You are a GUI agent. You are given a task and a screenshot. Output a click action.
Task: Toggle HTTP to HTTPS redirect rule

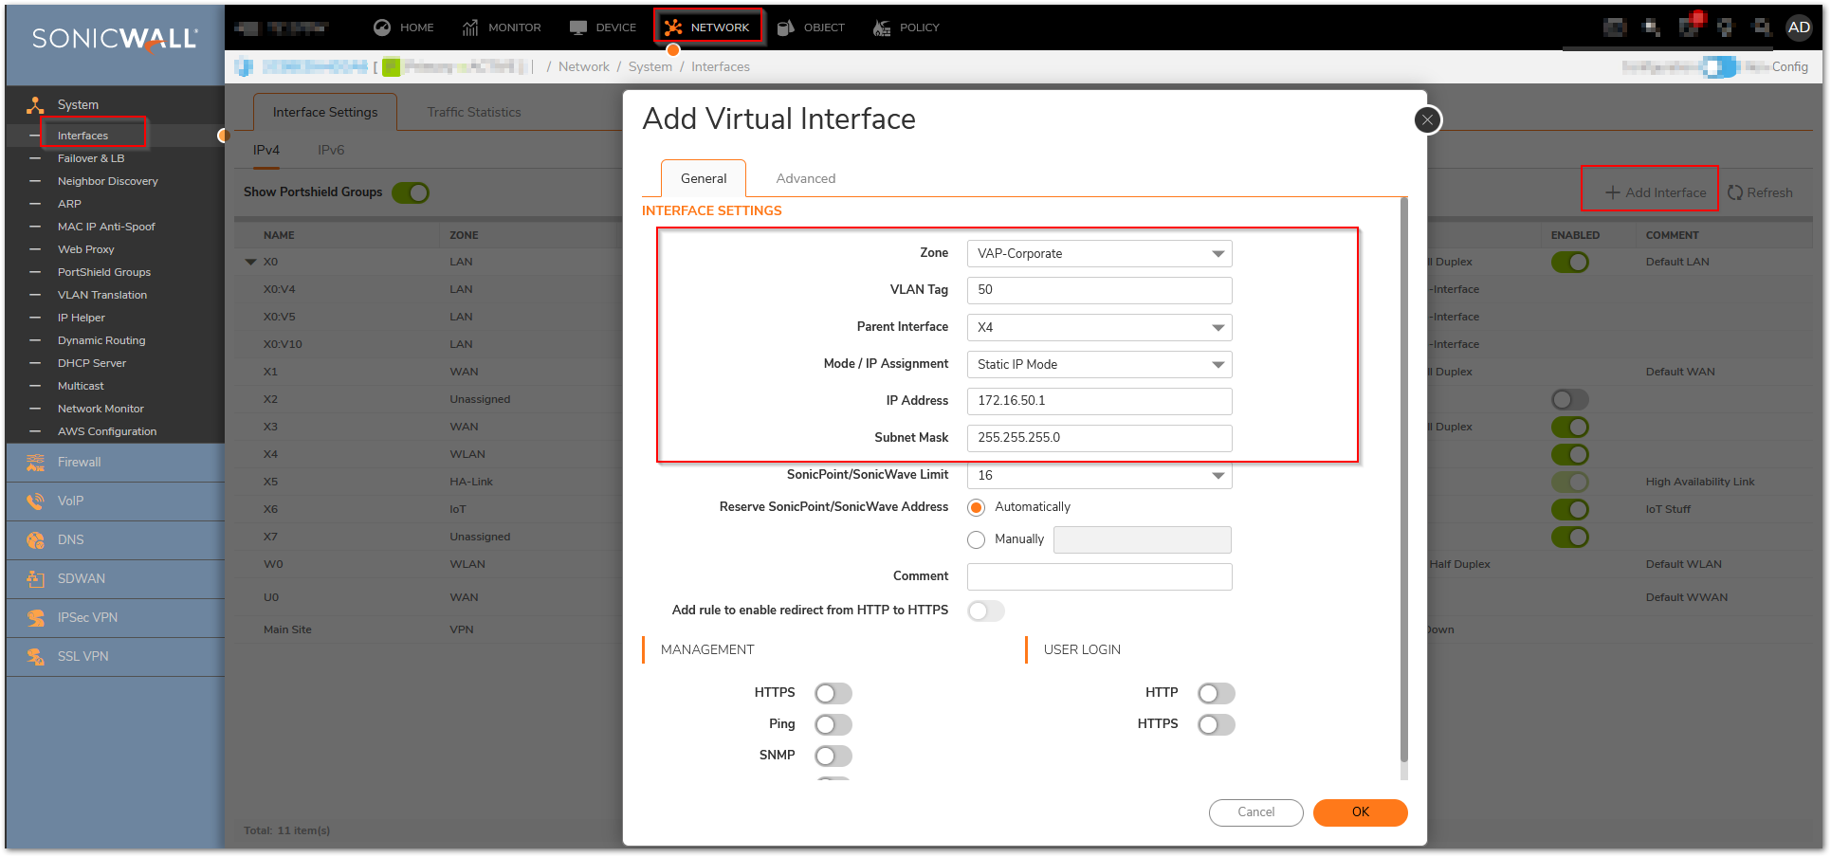tap(985, 611)
